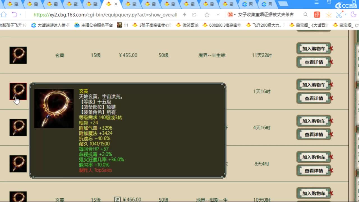Click server name 地界--相爱一生
This screenshot has height=202, width=359.
click(212, 200)
